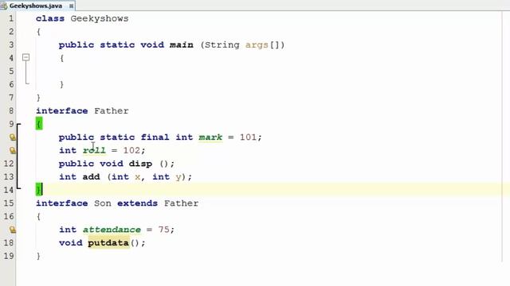Click line number 18 in the gutter
Screen dimensions: 510x286
(x=9, y=243)
